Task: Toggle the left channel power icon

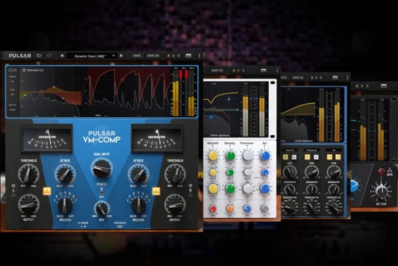Action: click(x=13, y=186)
